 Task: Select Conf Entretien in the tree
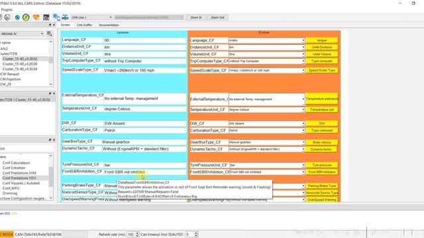(14, 168)
